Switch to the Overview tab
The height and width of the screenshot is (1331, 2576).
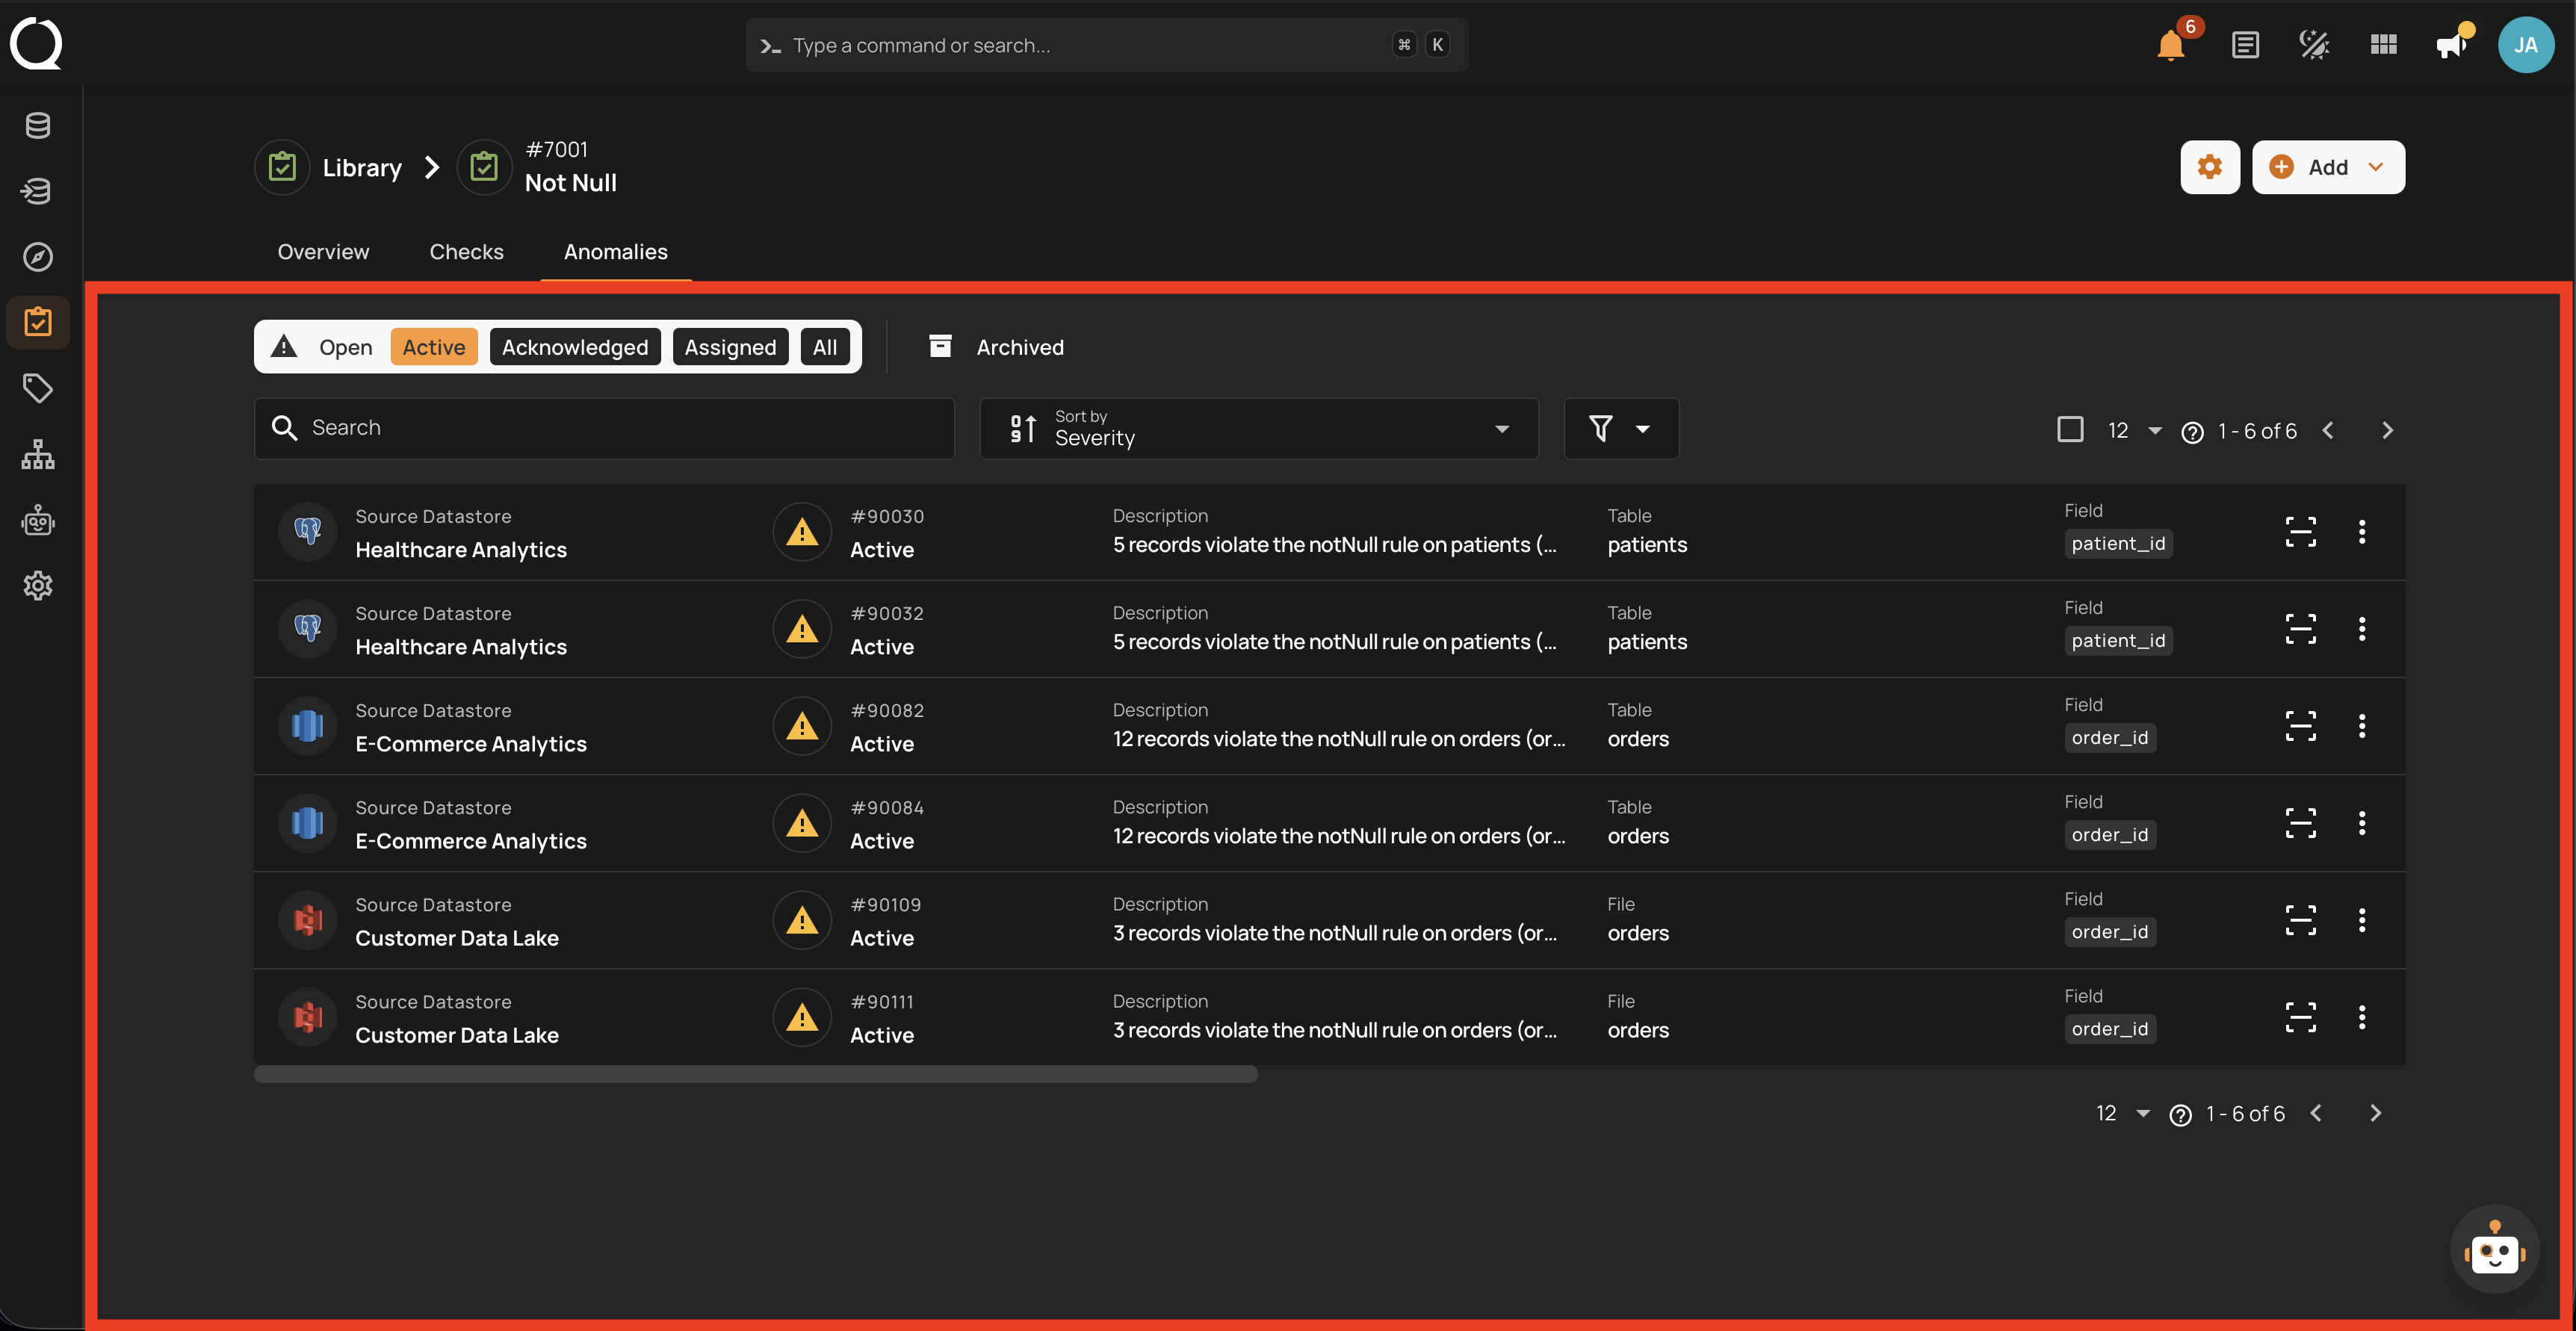coord(323,252)
